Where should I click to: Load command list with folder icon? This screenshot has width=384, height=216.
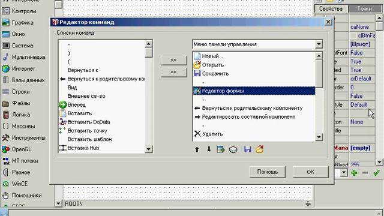tap(260, 149)
